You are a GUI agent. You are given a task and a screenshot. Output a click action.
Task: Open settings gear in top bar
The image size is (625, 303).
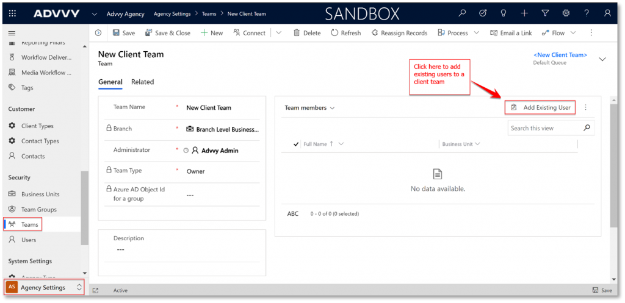[x=566, y=13]
